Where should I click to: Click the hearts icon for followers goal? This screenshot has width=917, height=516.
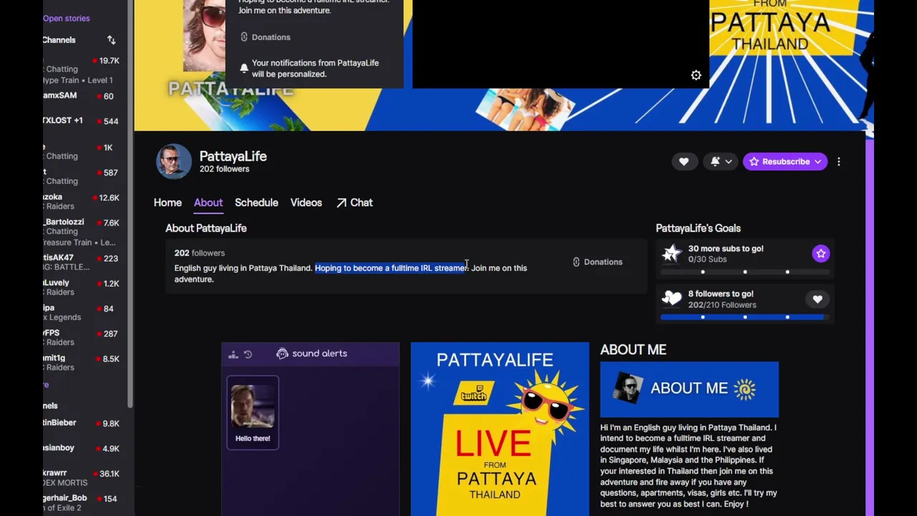[x=671, y=299]
